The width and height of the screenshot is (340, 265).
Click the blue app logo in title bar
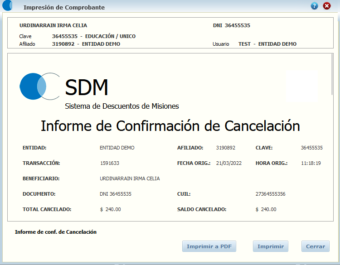coord(7,5)
